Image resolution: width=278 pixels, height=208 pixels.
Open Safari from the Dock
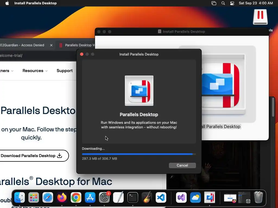coord(48,197)
